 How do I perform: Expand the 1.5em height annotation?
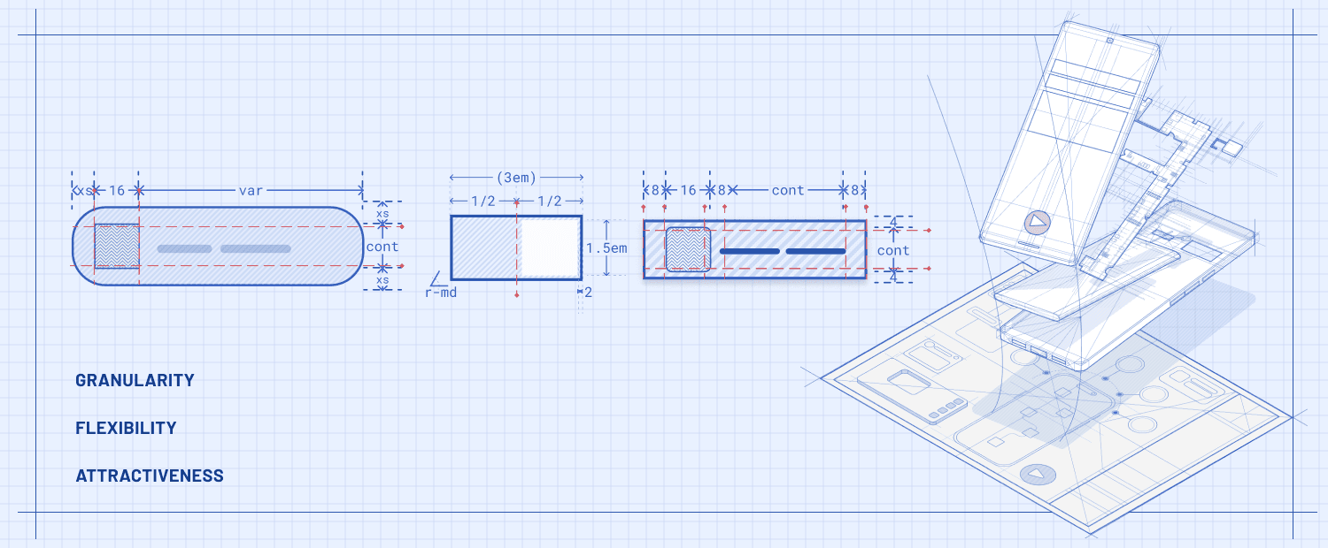[x=606, y=249]
